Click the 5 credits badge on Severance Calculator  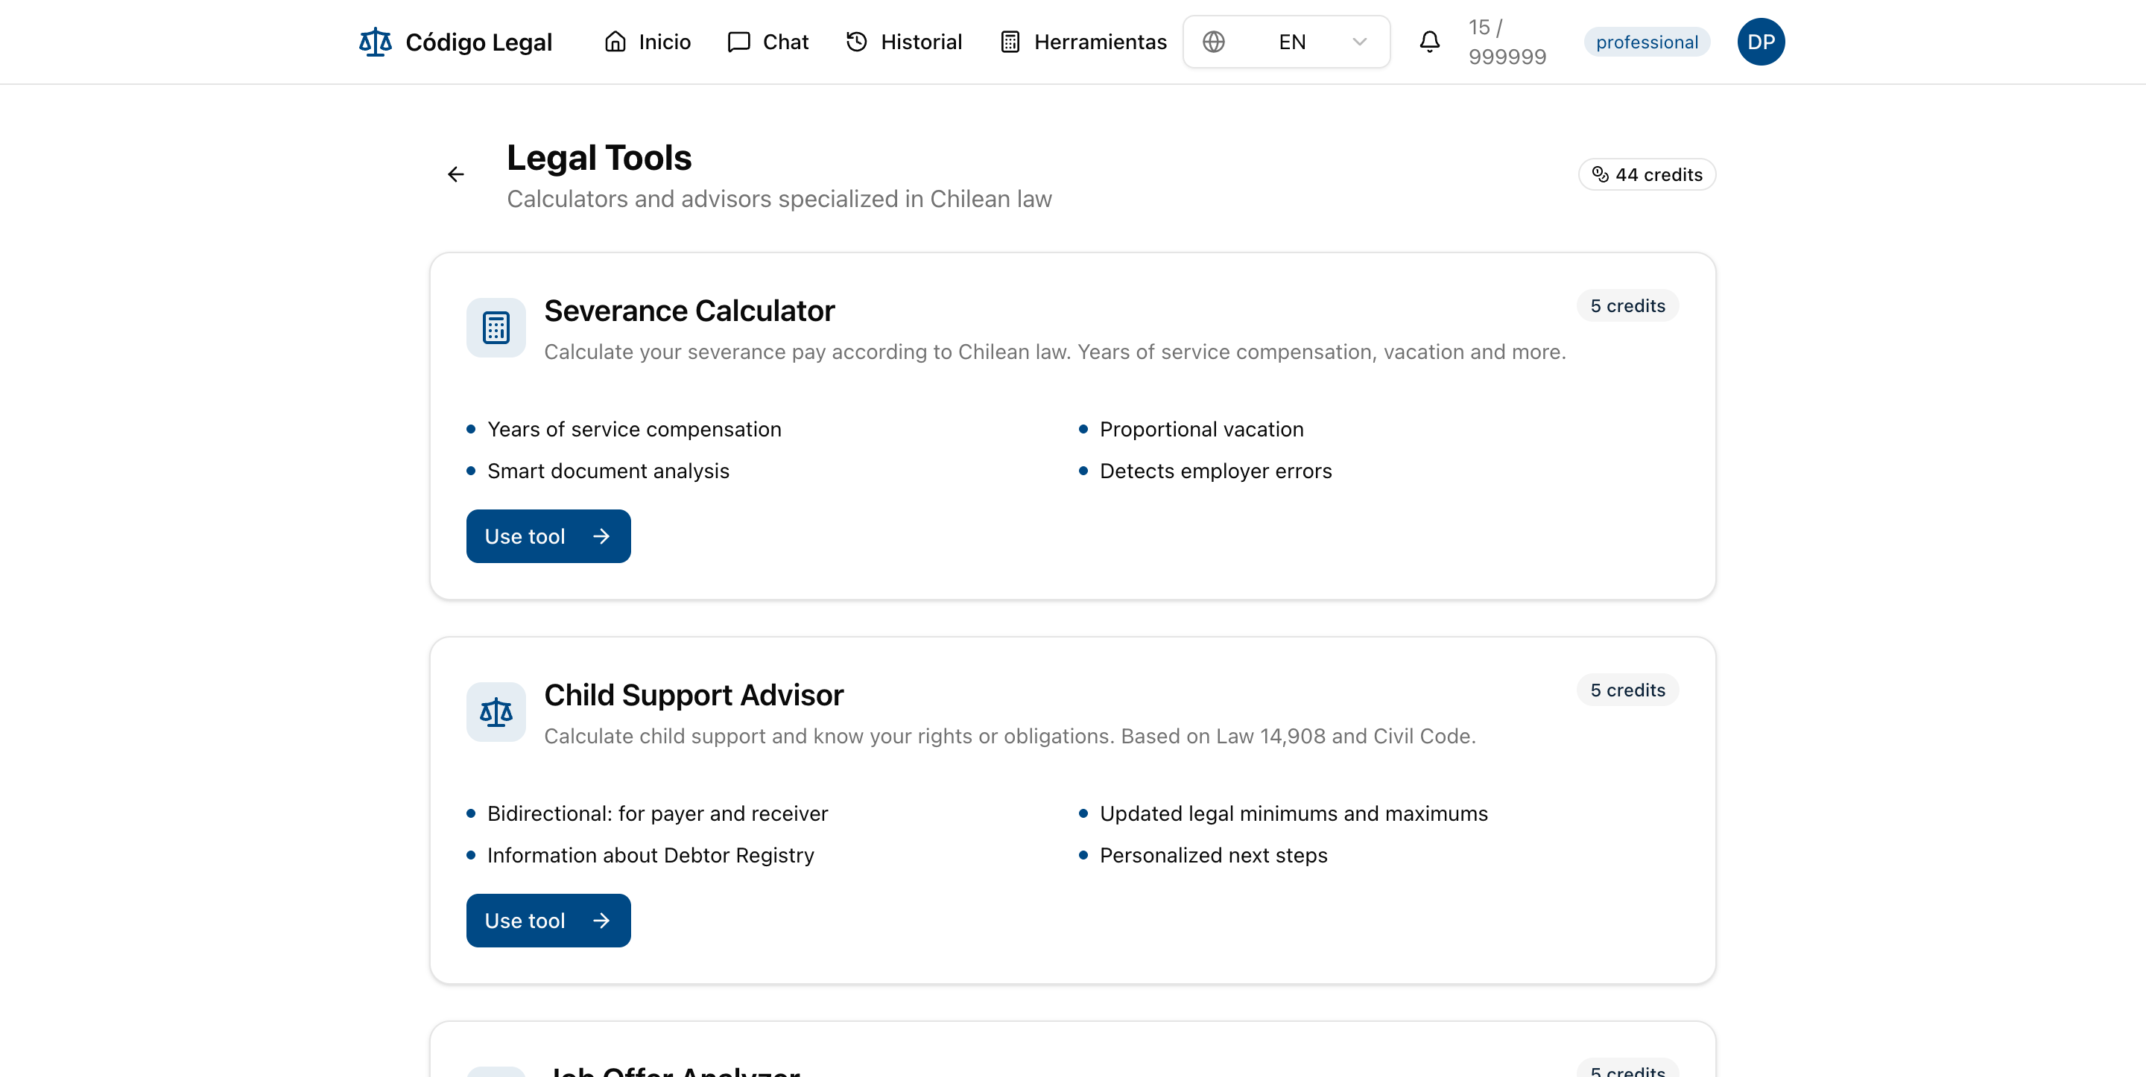coord(1627,305)
